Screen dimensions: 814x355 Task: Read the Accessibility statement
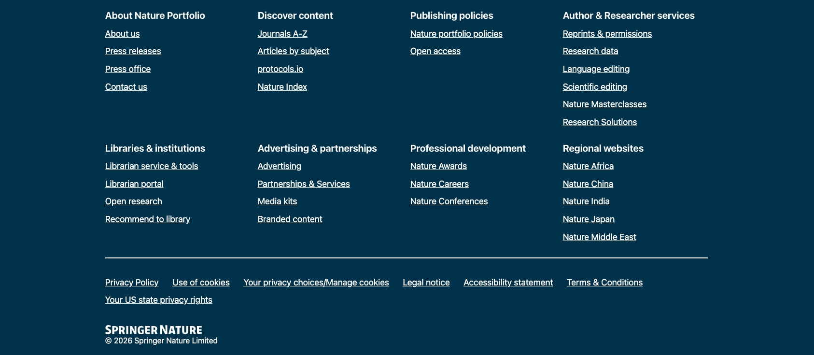(508, 283)
